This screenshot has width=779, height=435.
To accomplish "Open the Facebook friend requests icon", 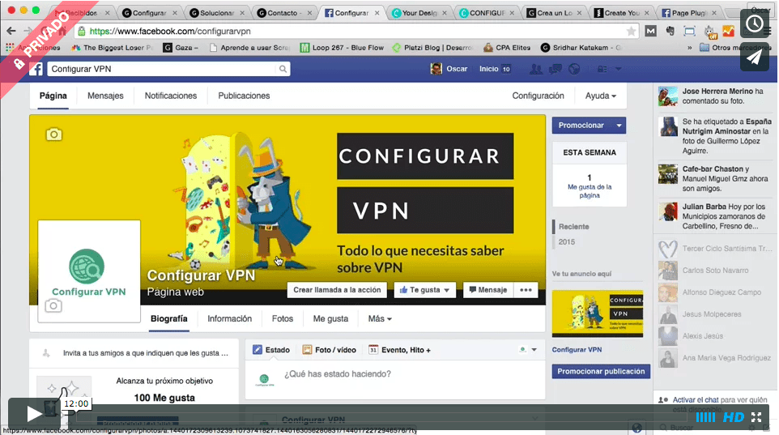I will (535, 69).
